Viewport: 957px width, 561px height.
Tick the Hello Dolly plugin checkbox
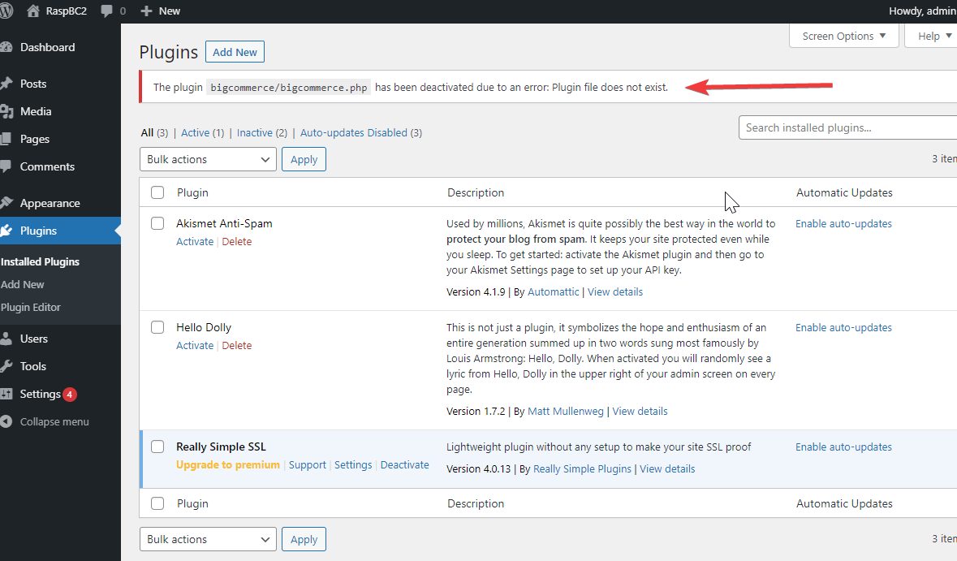point(157,327)
